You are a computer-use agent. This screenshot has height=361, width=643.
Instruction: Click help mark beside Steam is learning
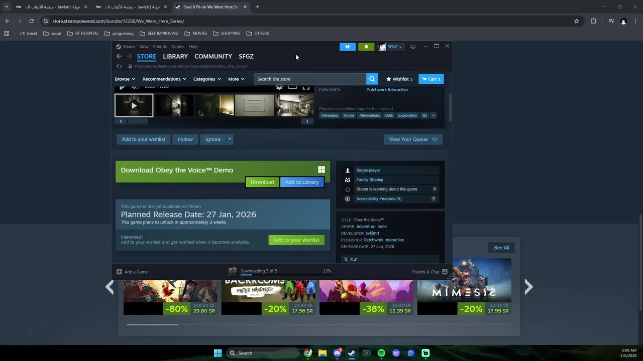[435, 189]
